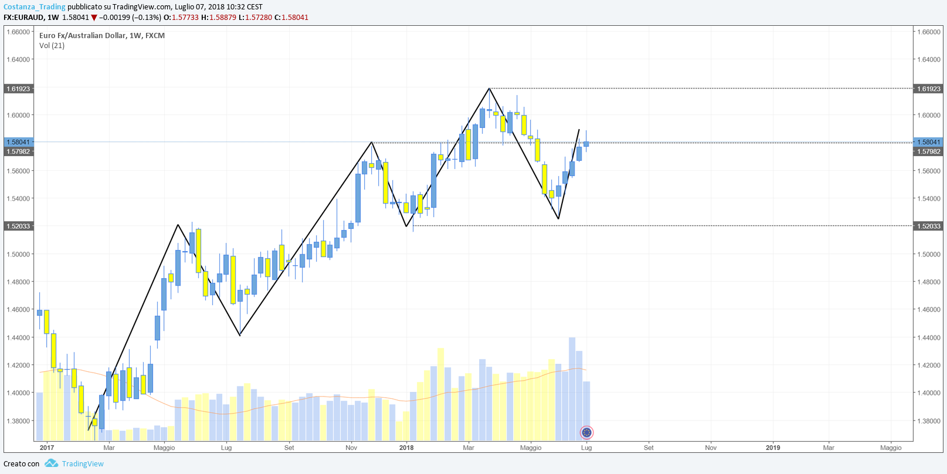Viewport: 947px width, 474px height.
Task: Click the 2019 label on time axis
Action: [x=773, y=448]
